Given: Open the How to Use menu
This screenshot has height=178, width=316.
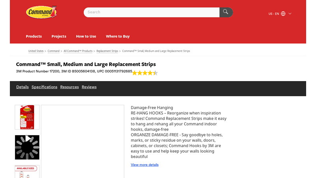Looking at the screenshot, I should tap(86, 36).
